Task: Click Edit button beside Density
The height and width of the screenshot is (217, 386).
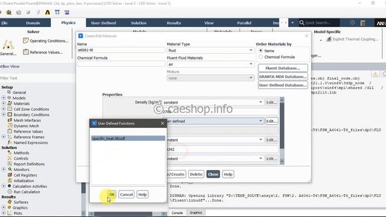Action: point(271,102)
